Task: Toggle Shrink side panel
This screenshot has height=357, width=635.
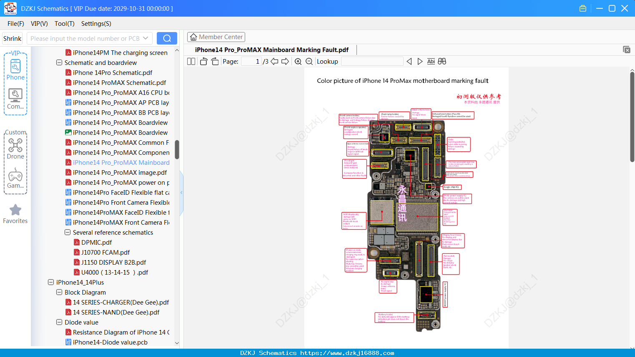Action: click(x=12, y=38)
